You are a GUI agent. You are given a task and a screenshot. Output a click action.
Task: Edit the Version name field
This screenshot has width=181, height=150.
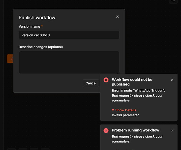pos(69,35)
